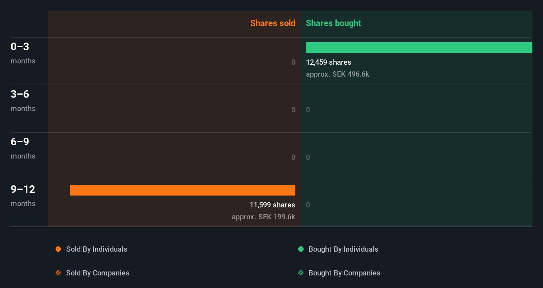Viewport: 543px width, 288px height.
Task: Toggle the Bought By Companies legend label
Action: 344,273
